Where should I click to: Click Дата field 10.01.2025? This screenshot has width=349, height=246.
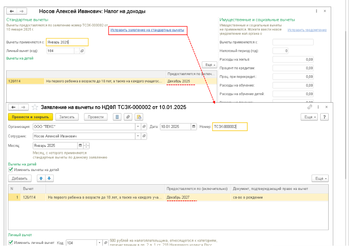(176, 127)
